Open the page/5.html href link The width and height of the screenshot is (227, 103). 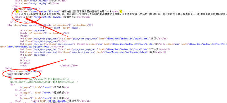[x=28, y=47]
